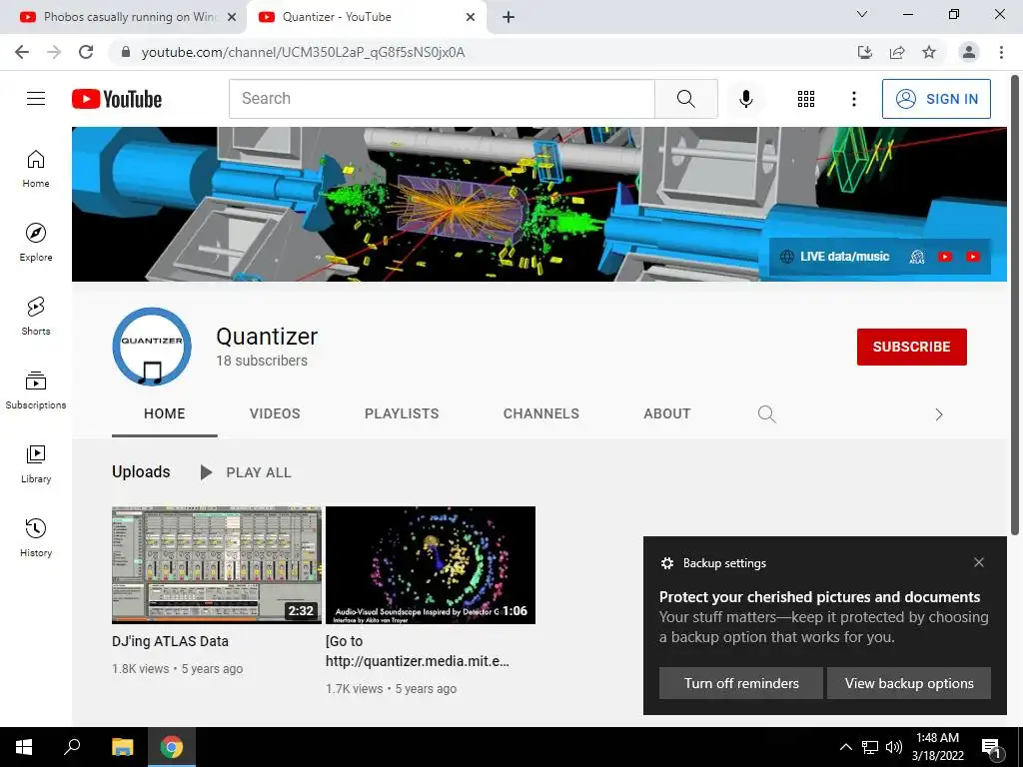Expand the tab search chevron
The image size is (1023, 767).
862,14
